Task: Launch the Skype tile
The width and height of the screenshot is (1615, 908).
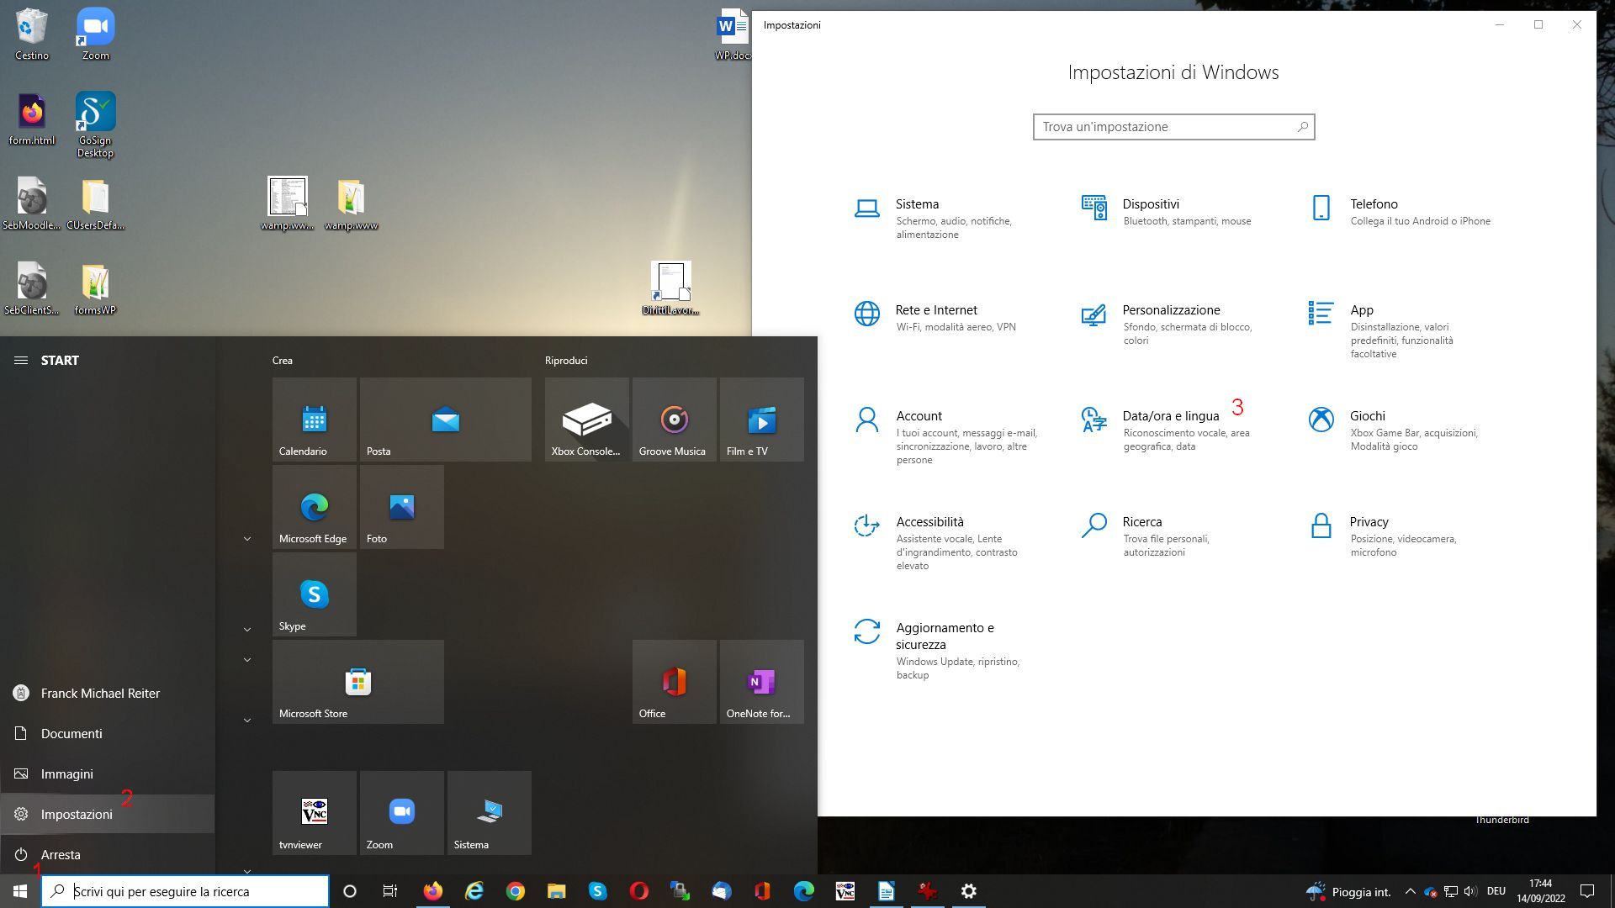Action: pyautogui.click(x=314, y=594)
